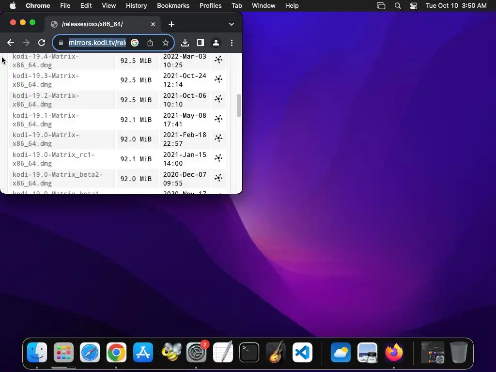Open mirror list icon for kodi-19.4
The image size is (496, 372).
pos(218,60)
